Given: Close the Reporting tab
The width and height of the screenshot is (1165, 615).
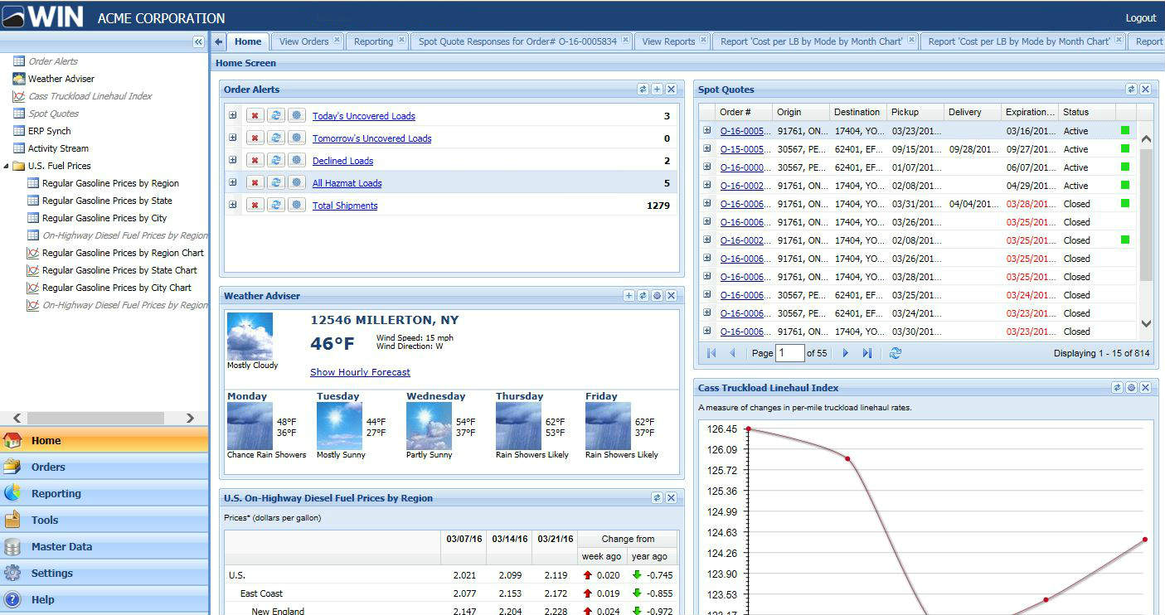Looking at the screenshot, I should (402, 40).
